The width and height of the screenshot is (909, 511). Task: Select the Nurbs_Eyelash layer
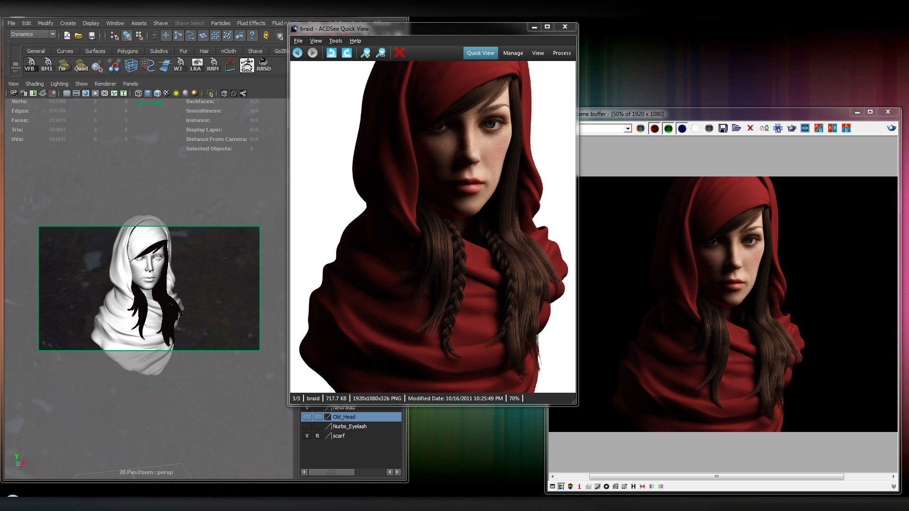[x=351, y=426]
